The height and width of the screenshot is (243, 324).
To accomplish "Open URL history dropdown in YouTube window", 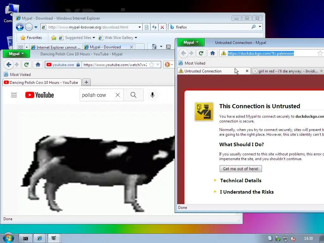I will click(158, 65).
